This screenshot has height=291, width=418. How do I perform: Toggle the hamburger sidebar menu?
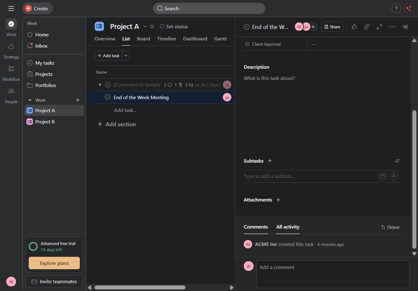[x=11, y=8]
